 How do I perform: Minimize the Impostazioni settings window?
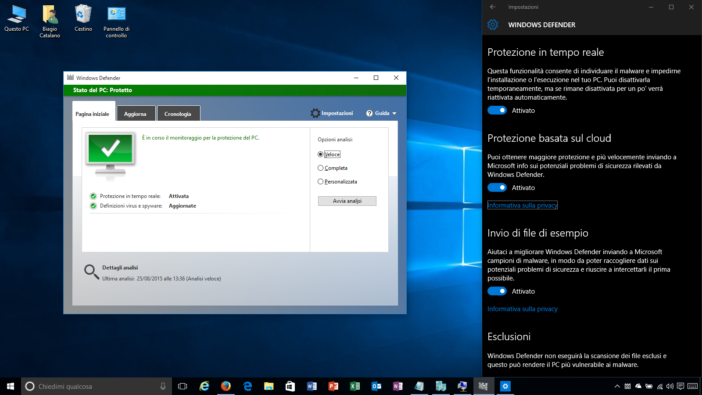[x=651, y=7]
